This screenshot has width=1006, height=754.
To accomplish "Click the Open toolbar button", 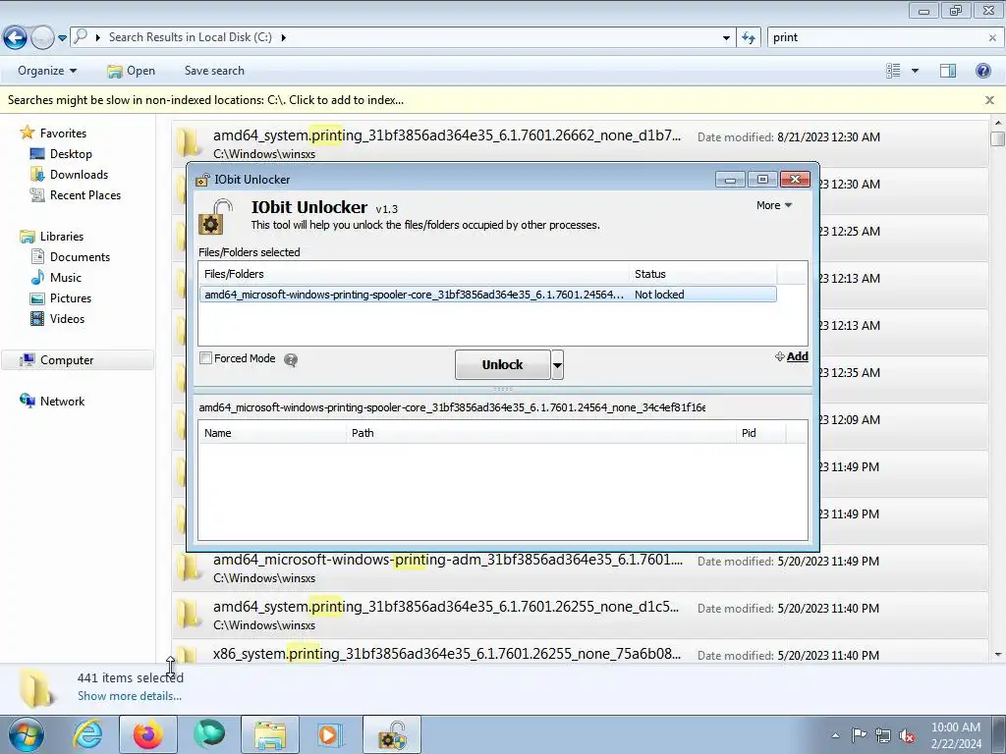I will [132, 71].
